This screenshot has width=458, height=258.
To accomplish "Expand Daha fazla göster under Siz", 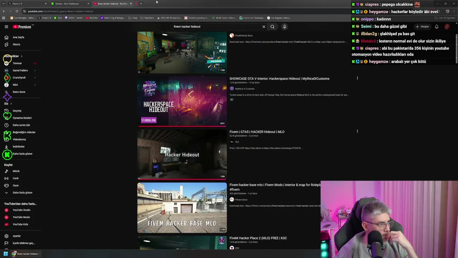I will (20, 154).
